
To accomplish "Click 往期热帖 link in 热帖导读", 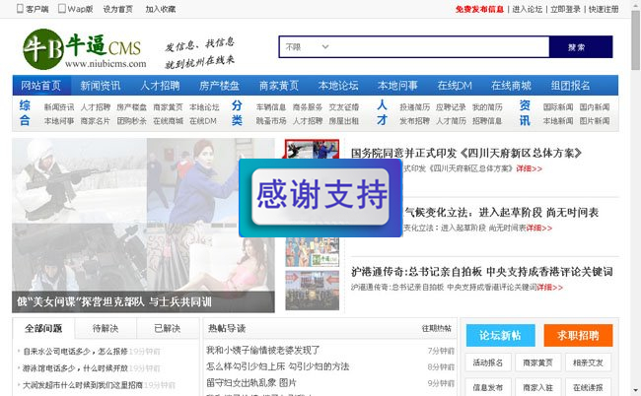I will click(437, 328).
